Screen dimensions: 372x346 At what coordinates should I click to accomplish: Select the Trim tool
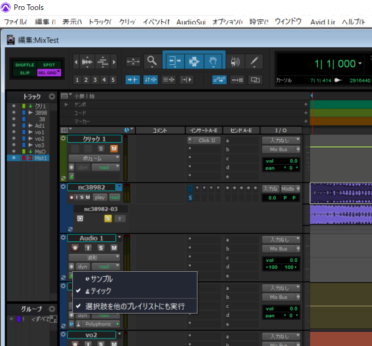click(175, 62)
